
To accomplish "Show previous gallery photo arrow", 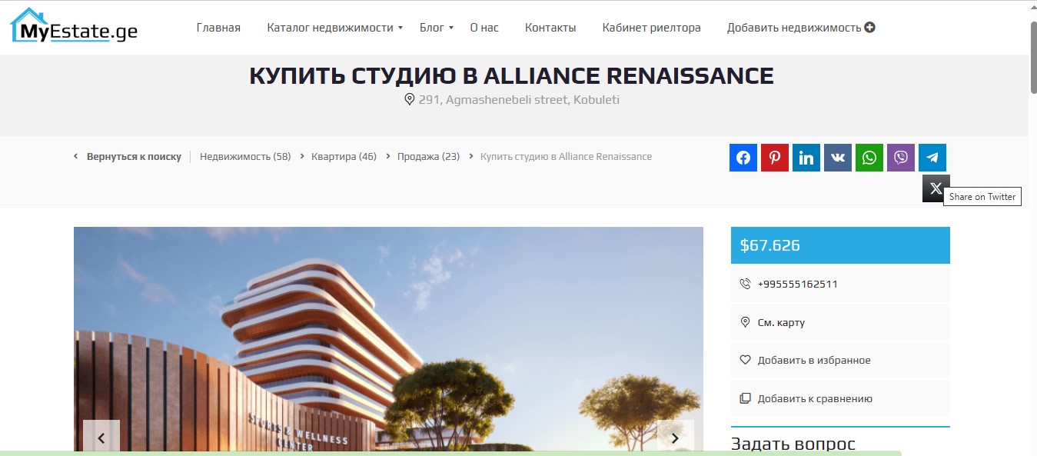I will [101, 438].
